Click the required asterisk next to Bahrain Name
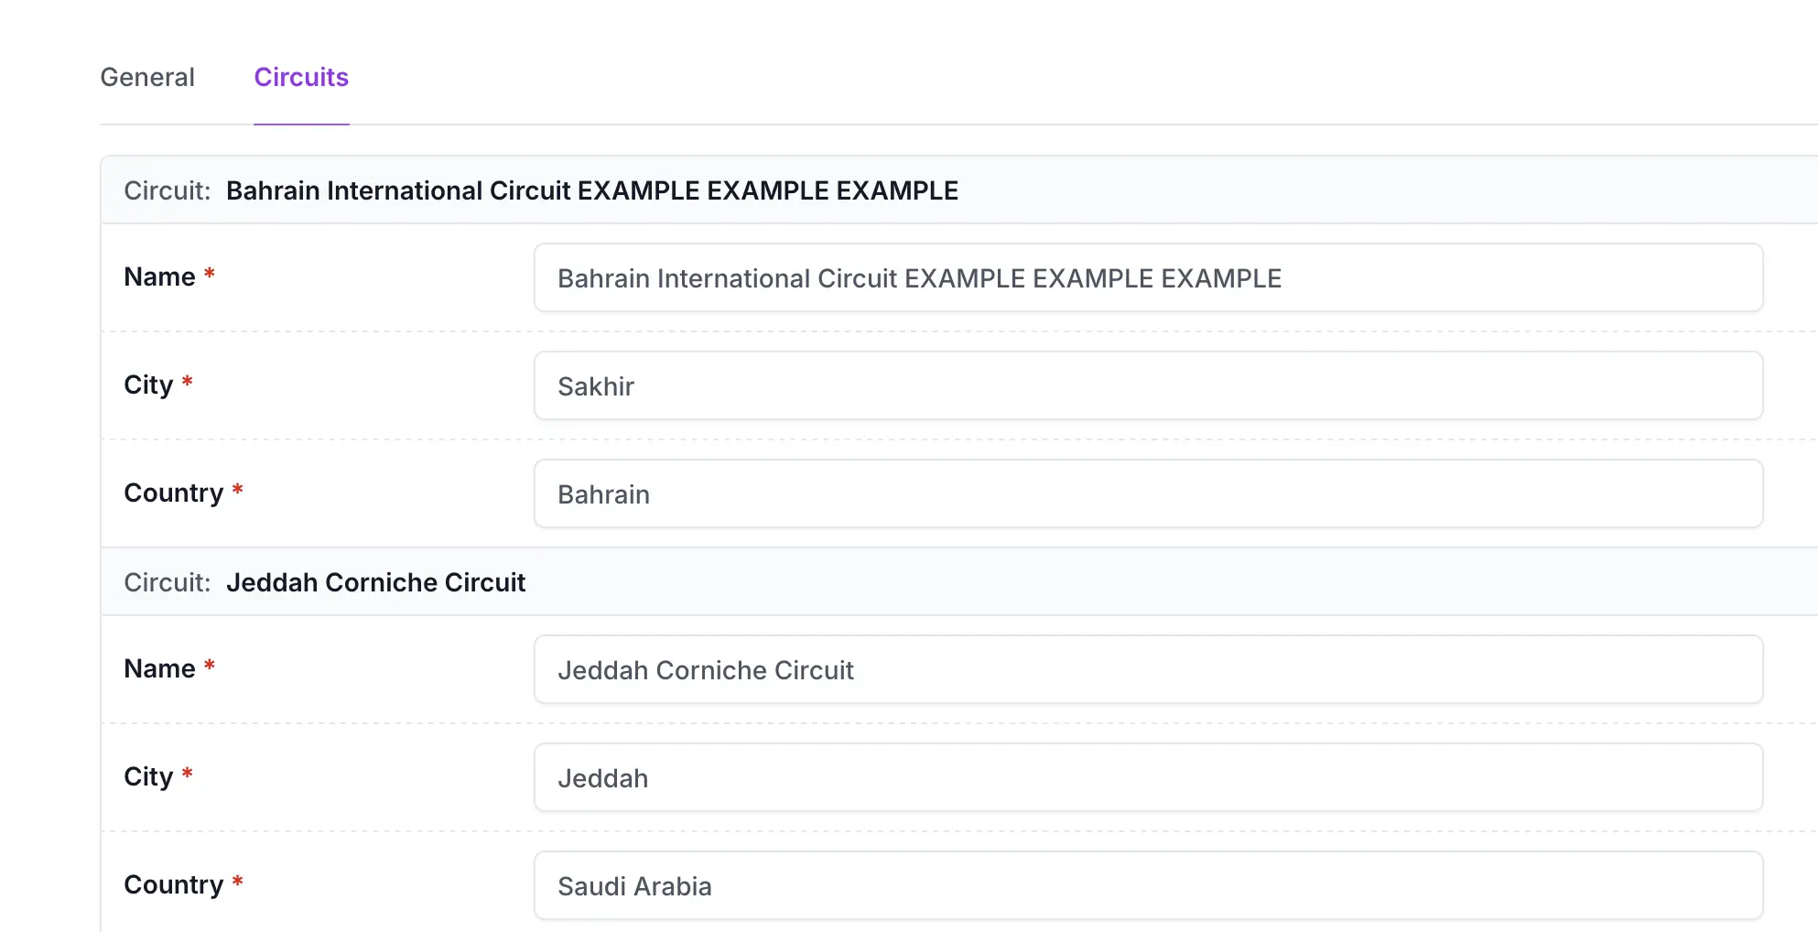 tap(209, 274)
